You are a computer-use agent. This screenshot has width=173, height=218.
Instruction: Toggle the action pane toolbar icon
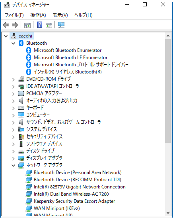point(49,25)
